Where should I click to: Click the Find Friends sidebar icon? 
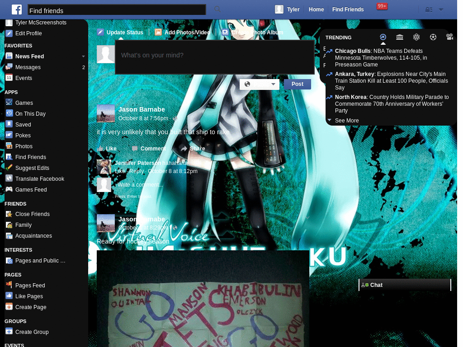tap(9, 157)
